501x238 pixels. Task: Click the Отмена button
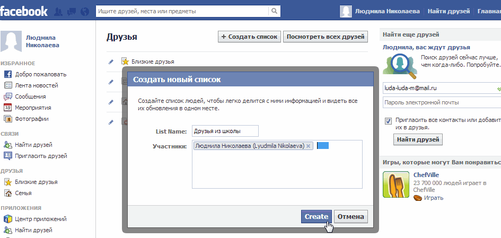[x=351, y=217]
